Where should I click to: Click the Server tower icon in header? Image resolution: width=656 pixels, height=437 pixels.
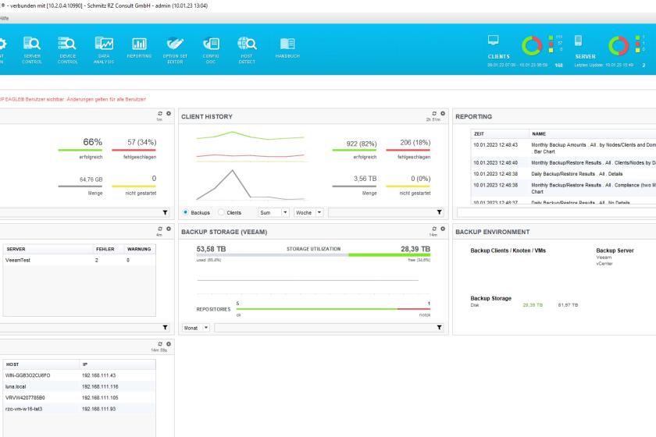click(x=578, y=40)
